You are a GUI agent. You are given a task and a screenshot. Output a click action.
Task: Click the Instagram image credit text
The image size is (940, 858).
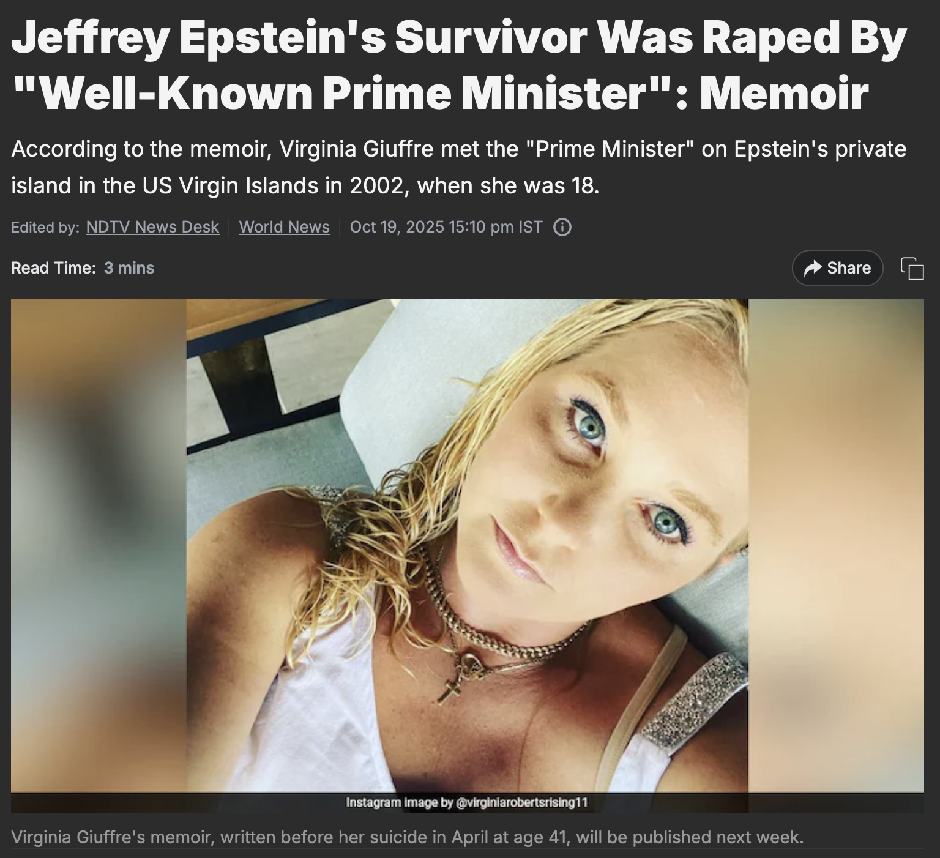tap(467, 802)
